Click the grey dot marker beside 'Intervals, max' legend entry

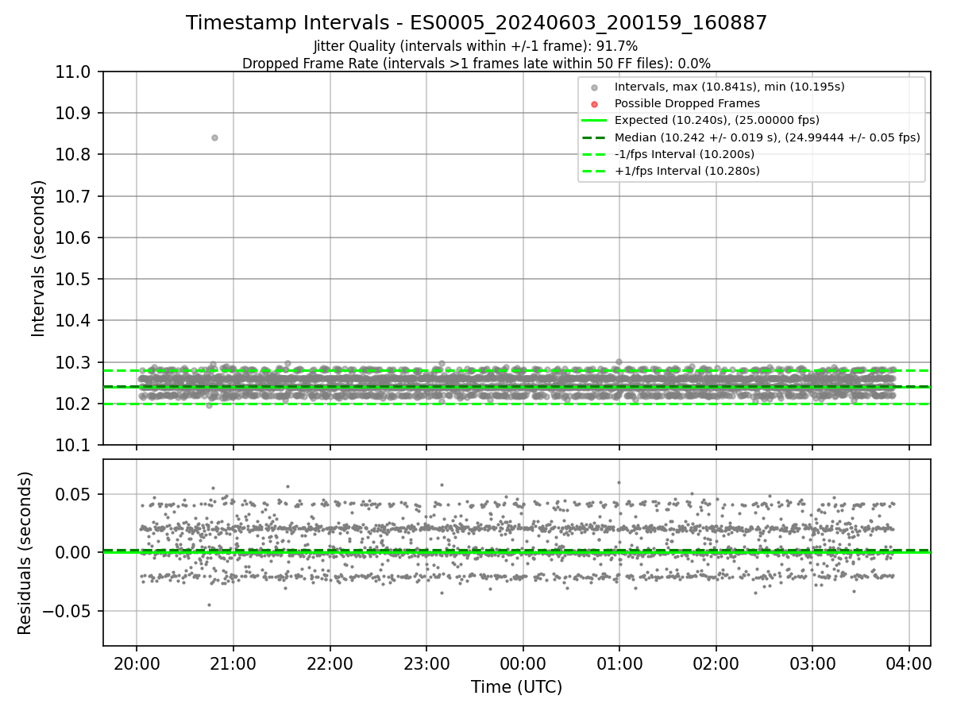[595, 87]
